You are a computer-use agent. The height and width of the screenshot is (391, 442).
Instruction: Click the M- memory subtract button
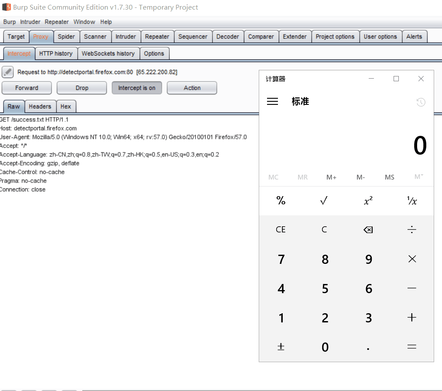pos(360,177)
